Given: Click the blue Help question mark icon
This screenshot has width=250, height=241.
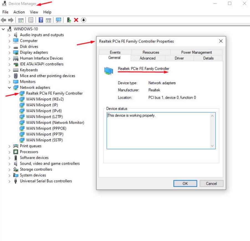Looking at the screenshot, I should click(x=41, y=20).
